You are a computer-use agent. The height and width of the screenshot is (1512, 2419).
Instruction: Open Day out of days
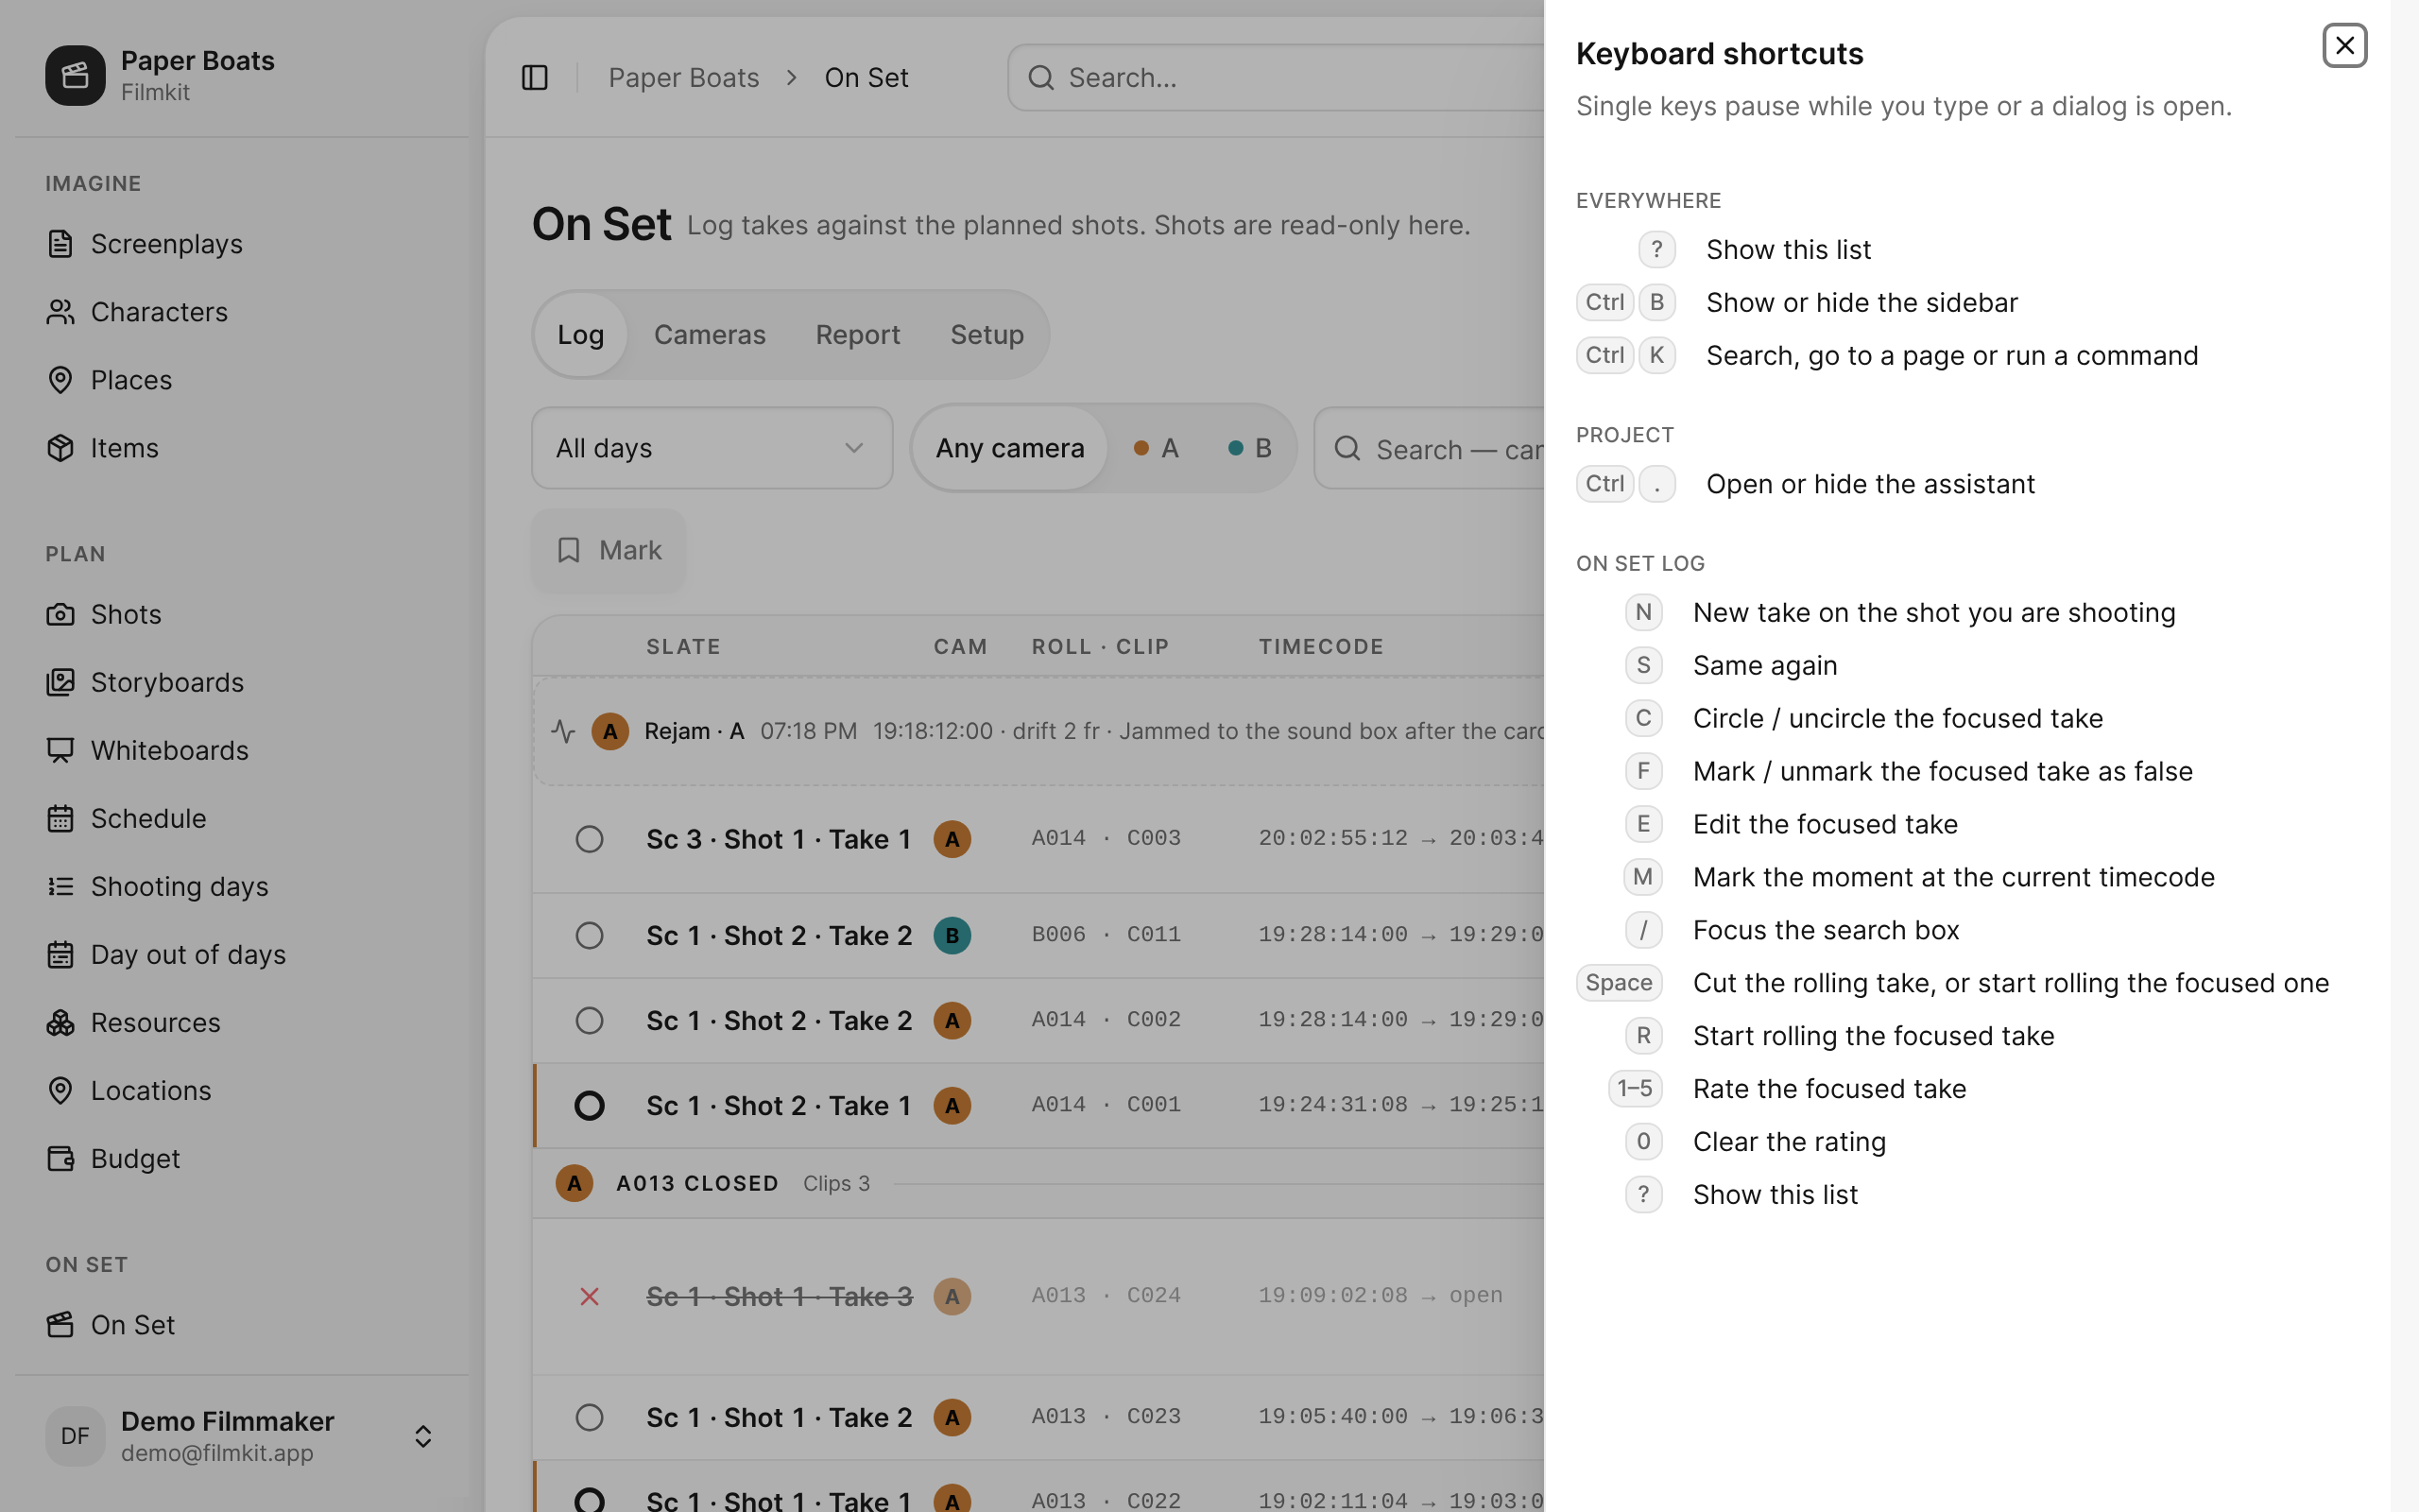242,954
